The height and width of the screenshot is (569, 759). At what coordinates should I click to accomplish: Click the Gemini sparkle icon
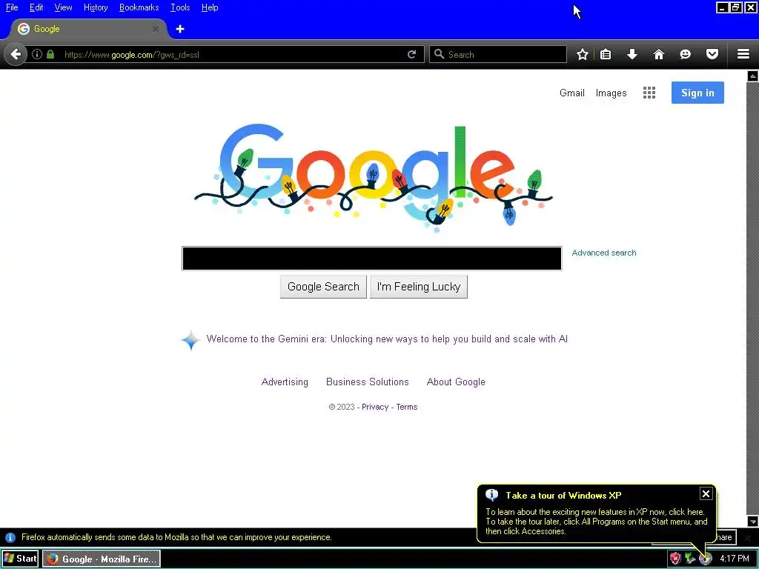[x=190, y=340]
